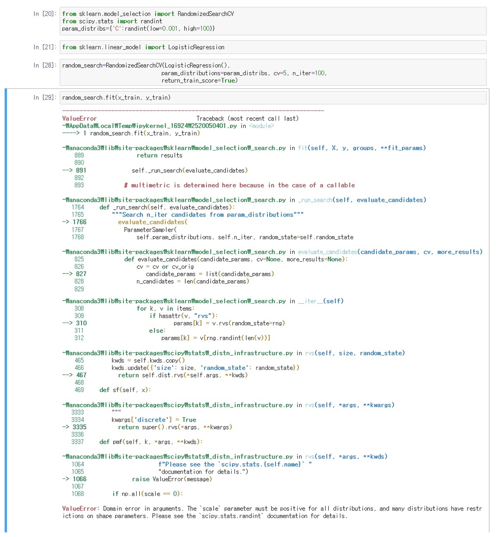496x537 pixels.
Task: Click code cell In [21] importing LogisticRegression
Action: coord(273,47)
